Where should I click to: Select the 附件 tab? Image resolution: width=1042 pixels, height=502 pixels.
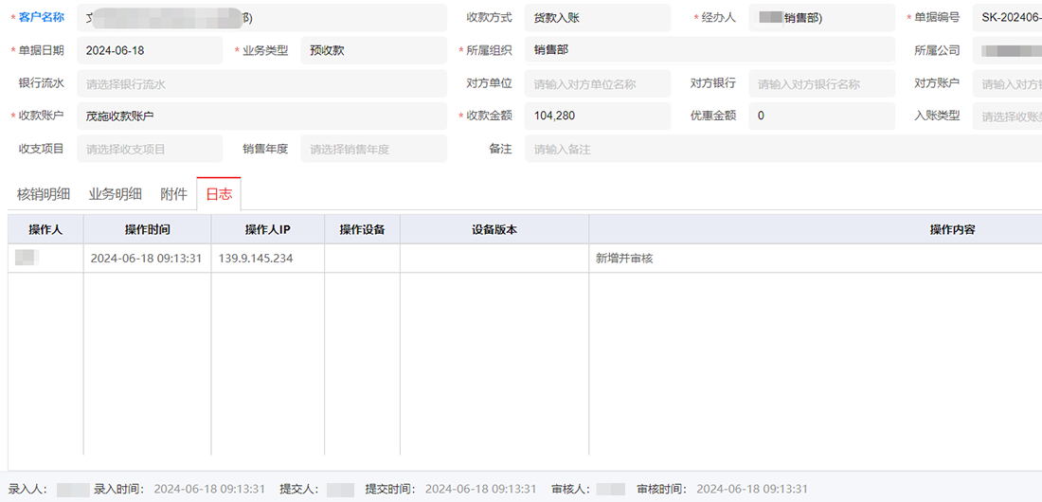[173, 194]
